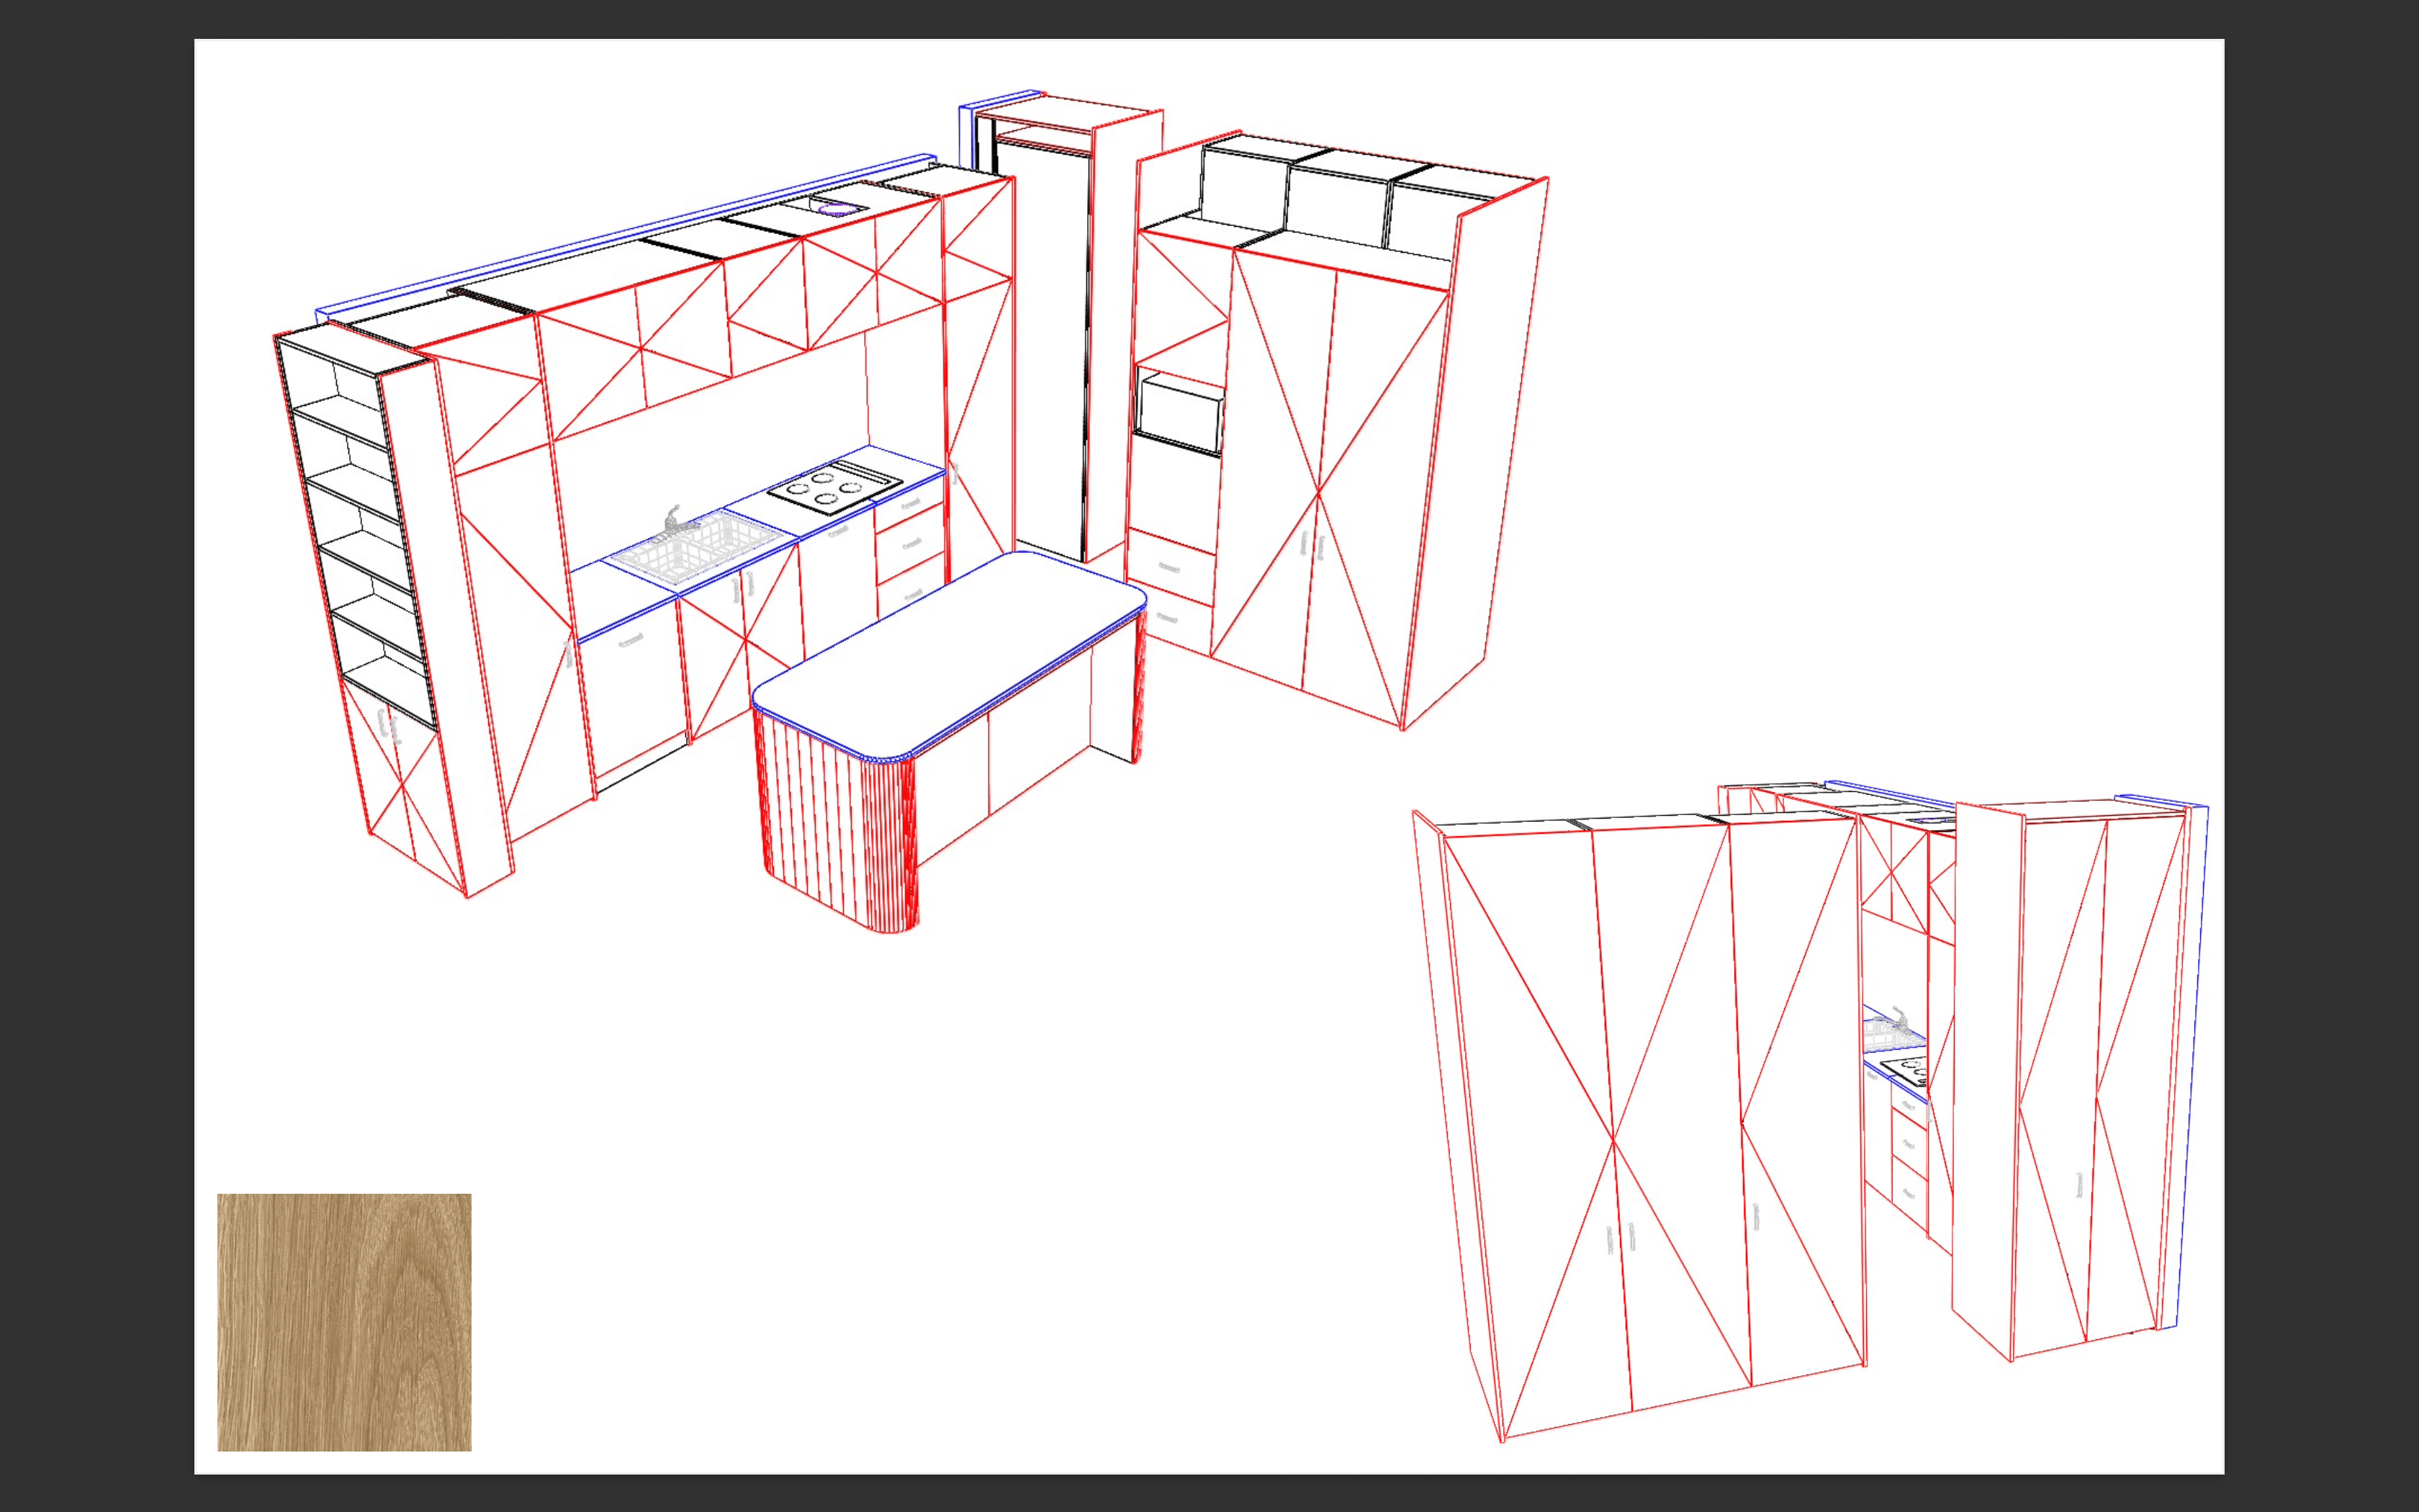The height and width of the screenshot is (1512, 2419).
Task: Click the wood grain texture swatch
Action: 344,1321
